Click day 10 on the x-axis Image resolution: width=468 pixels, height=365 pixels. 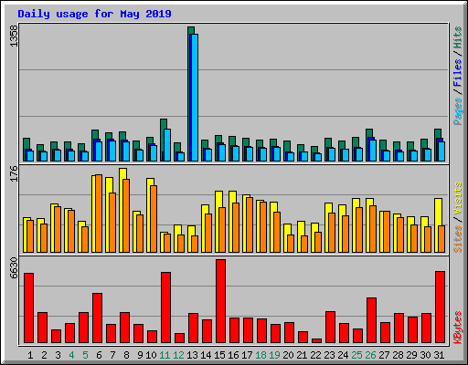(x=151, y=355)
